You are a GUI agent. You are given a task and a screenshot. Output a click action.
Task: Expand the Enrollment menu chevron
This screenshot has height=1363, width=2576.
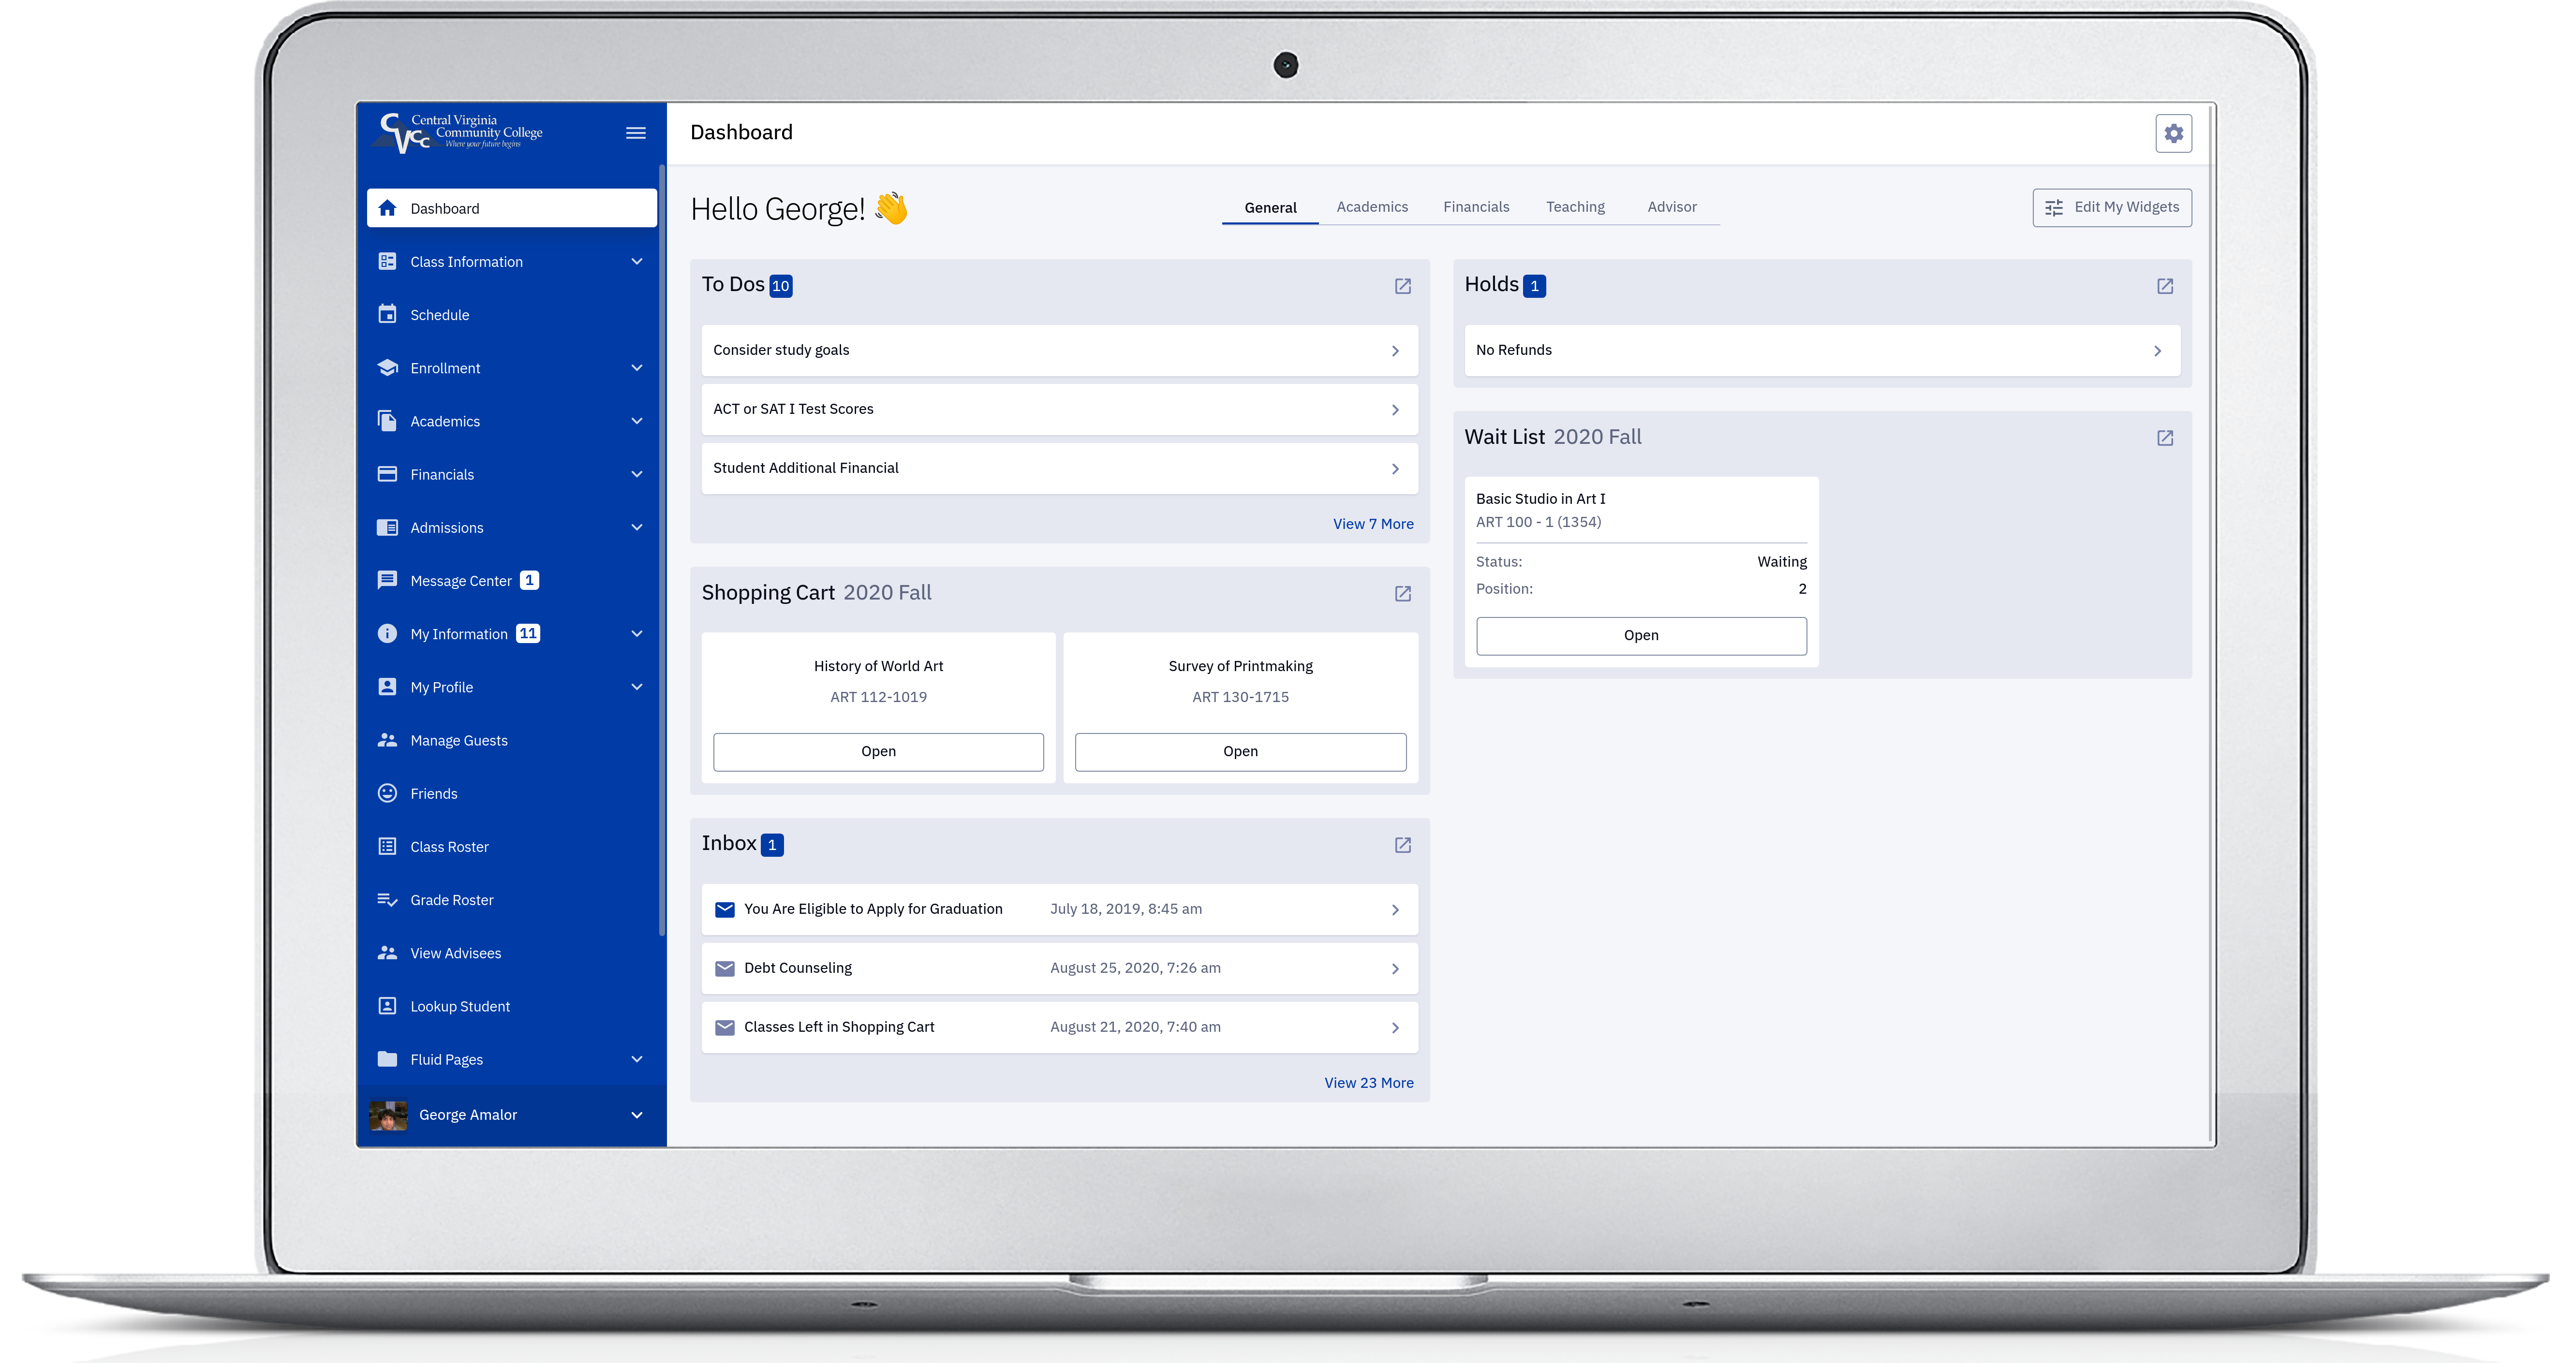point(637,367)
